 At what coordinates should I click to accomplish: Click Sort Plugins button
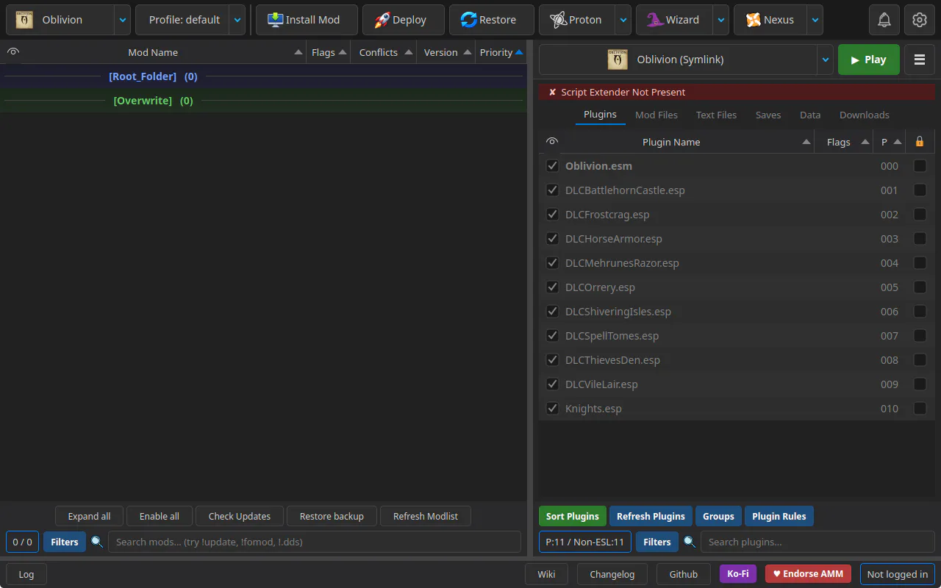coord(573,516)
